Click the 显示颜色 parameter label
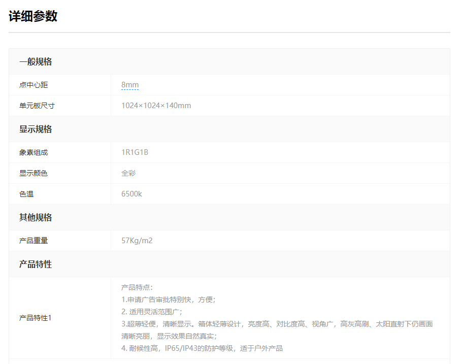The image size is (463, 364). [x=34, y=173]
